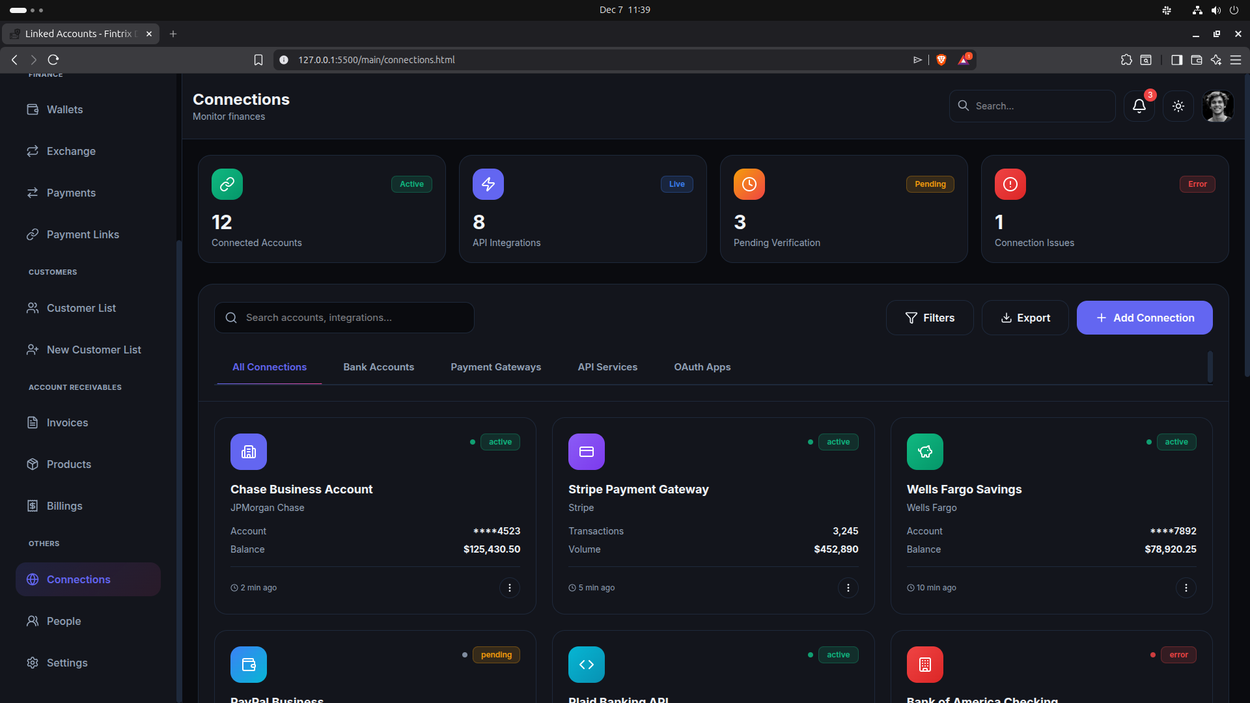Click the Wells Fargo Savings piggy bank icon
The width and height of the screenshot is (1250, 703).
coord(924,452)
